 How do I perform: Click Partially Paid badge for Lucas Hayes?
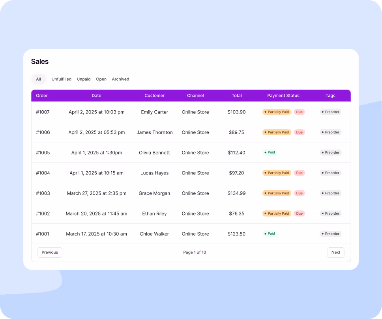(277, 173)
